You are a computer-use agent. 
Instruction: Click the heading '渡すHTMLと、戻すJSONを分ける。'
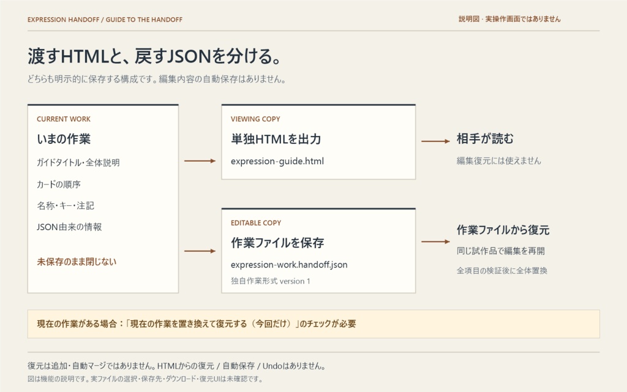(154, 56)
